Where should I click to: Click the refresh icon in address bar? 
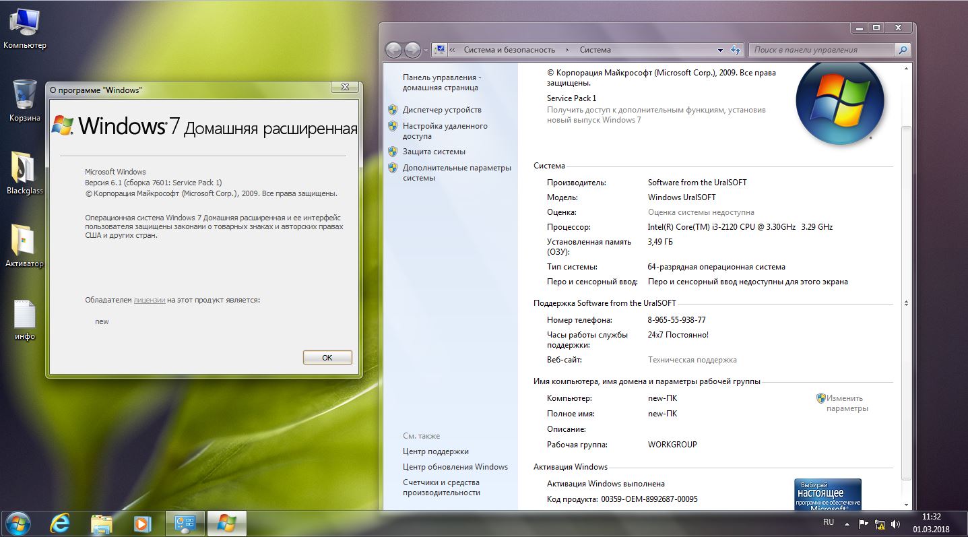tap(736, 50)
